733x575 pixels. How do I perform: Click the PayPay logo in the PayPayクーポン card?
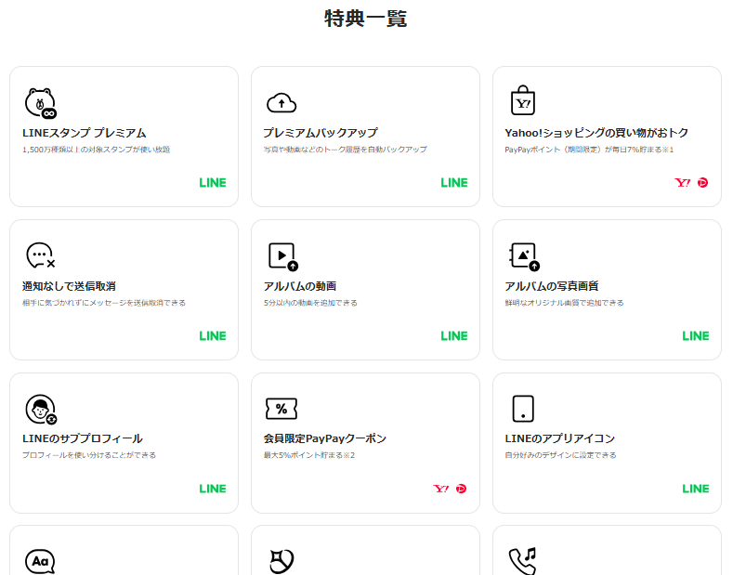(462, 489)
